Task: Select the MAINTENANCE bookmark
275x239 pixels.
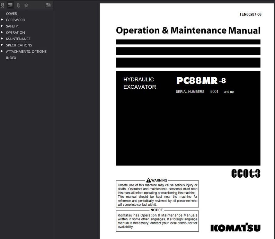Action: click(x=18, y=39)
